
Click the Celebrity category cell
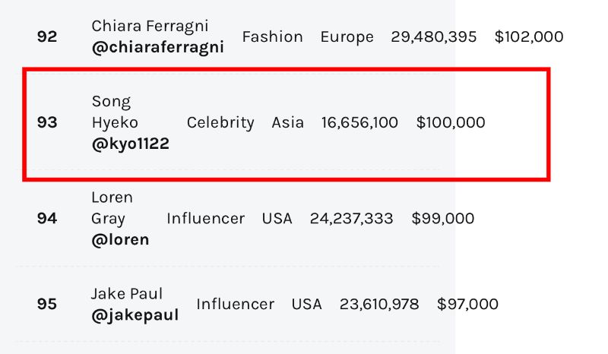220,123
